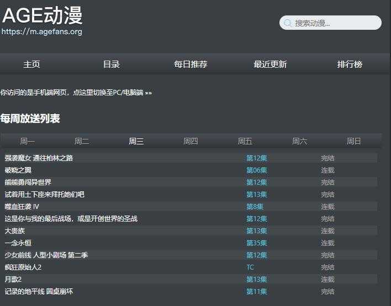Click 第12集 for 少女前线 人型小剧场

257,255
